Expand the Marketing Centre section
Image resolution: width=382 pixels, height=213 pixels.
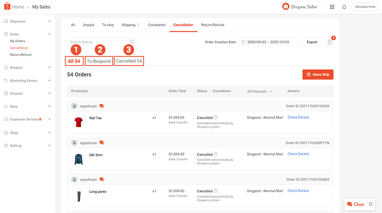click(49, 80)
